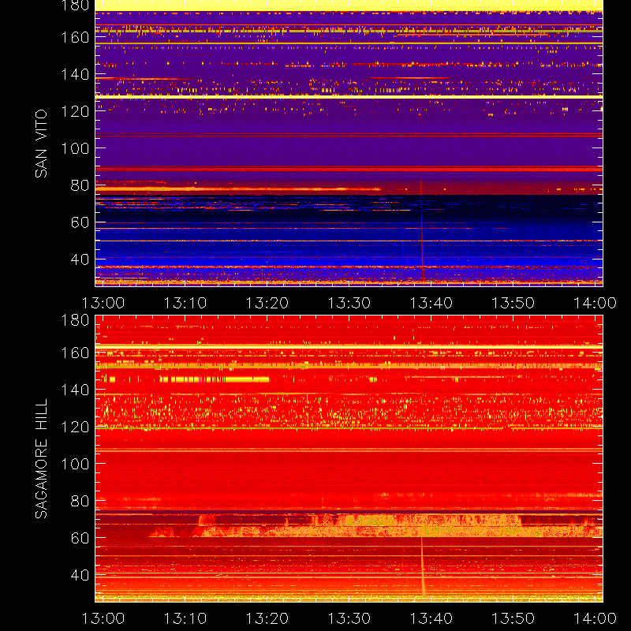Select the 40 tick label on Sagamore Hill plot
The height and width of the screenshot is (631, 631).
point(80,575)
